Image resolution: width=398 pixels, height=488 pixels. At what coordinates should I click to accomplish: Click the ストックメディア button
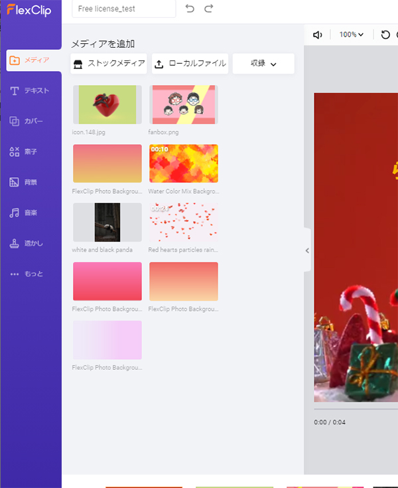point(109,64)
